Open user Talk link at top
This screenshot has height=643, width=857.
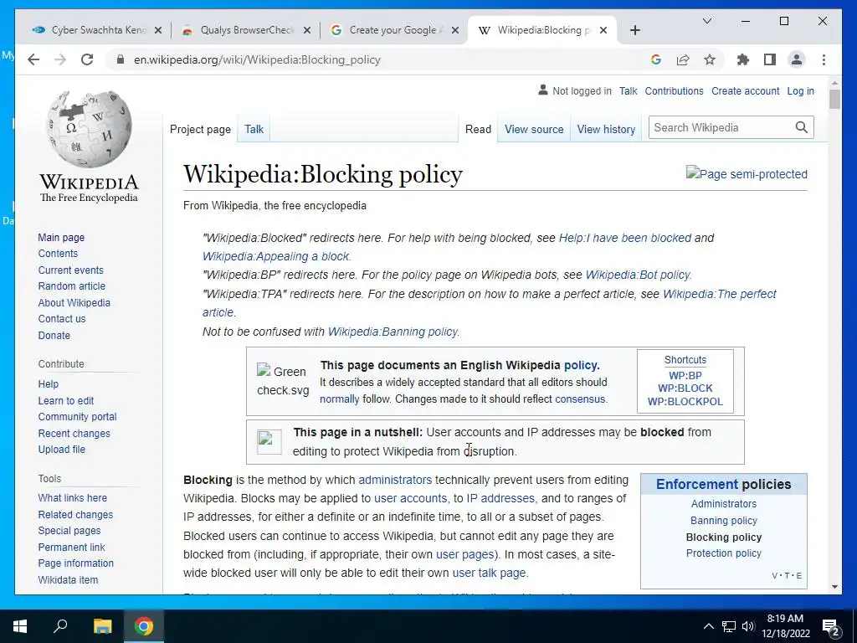tap(628, 90)
